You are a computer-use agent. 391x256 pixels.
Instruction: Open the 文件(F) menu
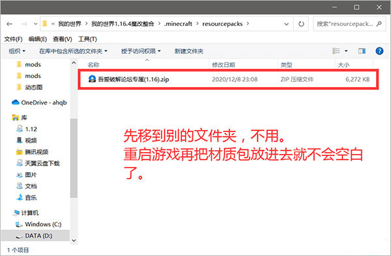13,39
